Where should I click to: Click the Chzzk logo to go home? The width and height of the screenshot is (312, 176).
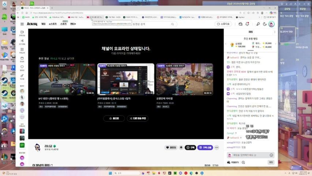(32, 24)
